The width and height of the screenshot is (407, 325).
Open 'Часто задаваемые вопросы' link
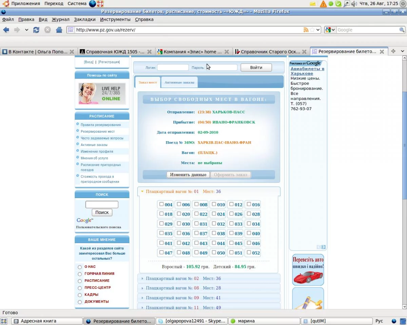[x=102, y=138]
